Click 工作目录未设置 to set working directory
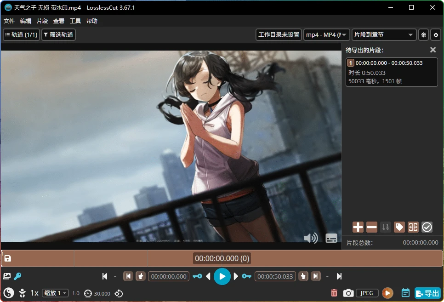This screenshot has width=444, height=302. 279,34
